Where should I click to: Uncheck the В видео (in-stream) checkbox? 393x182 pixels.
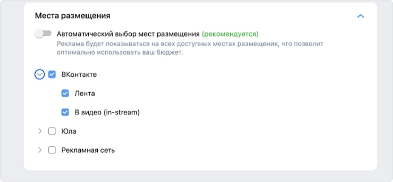(x=65, y=112)
